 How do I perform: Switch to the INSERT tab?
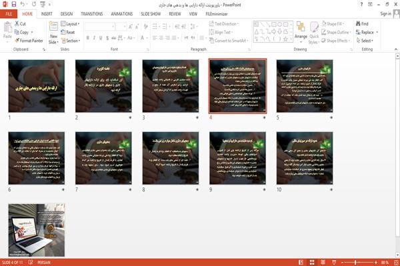click(47, 14)
